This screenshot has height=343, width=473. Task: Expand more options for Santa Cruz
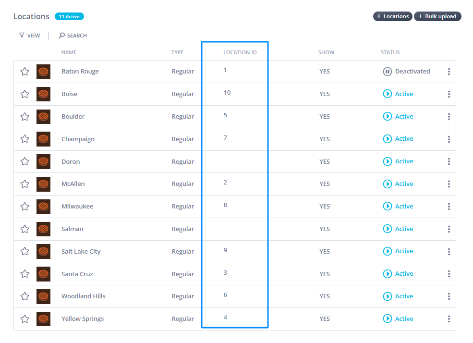point(449,274)
